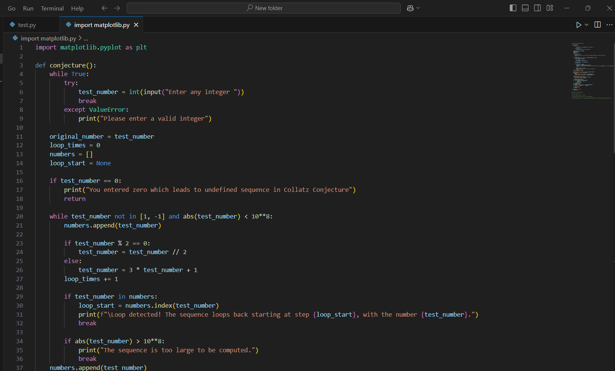Open the Help menu

click(x=77, y=8)
